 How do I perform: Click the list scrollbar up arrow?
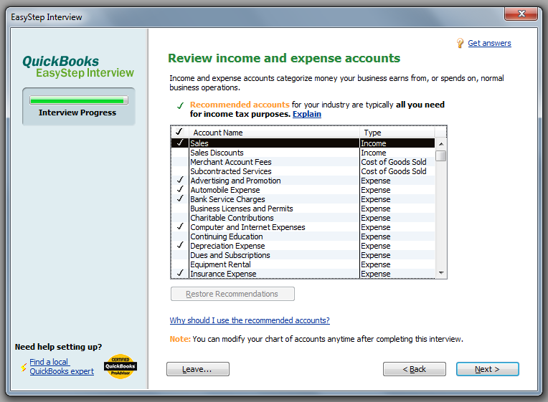441,143
